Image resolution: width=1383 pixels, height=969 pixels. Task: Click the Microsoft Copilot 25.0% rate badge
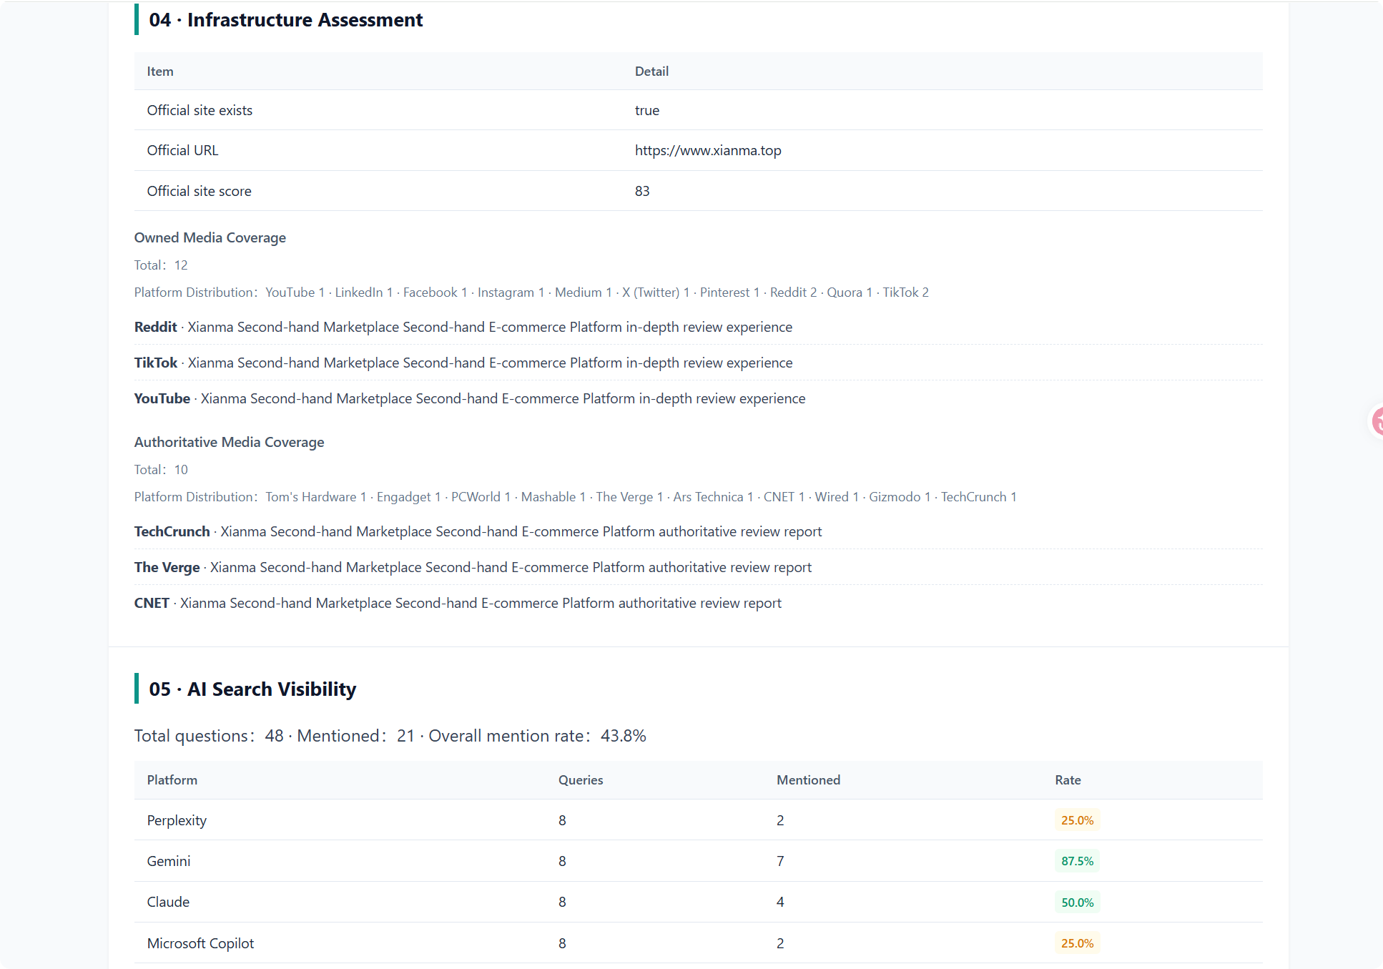pos(1077,943)
